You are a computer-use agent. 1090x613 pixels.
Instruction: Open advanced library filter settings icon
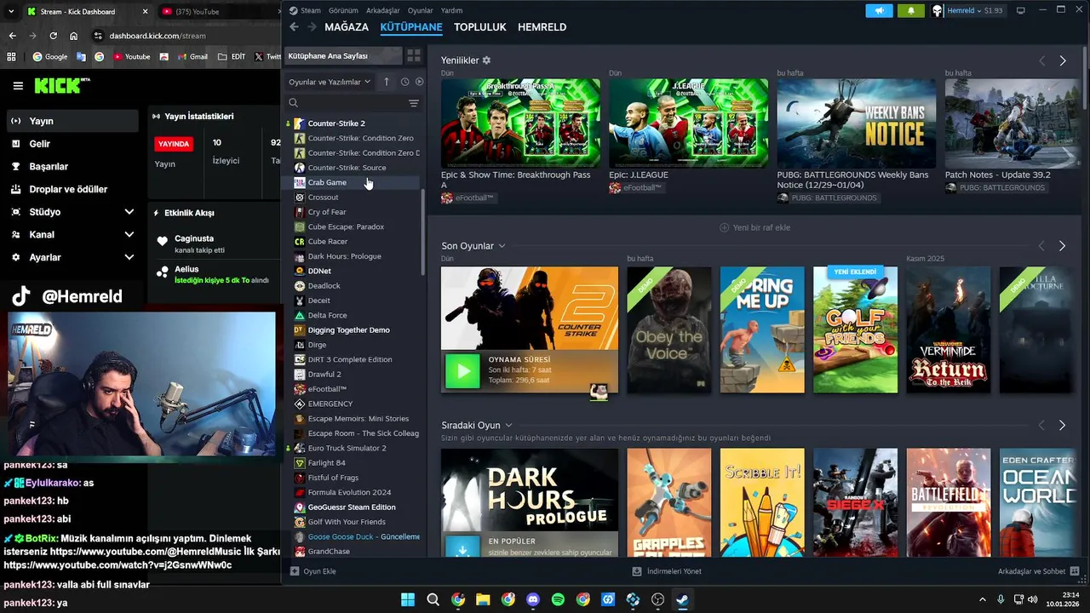414,103
